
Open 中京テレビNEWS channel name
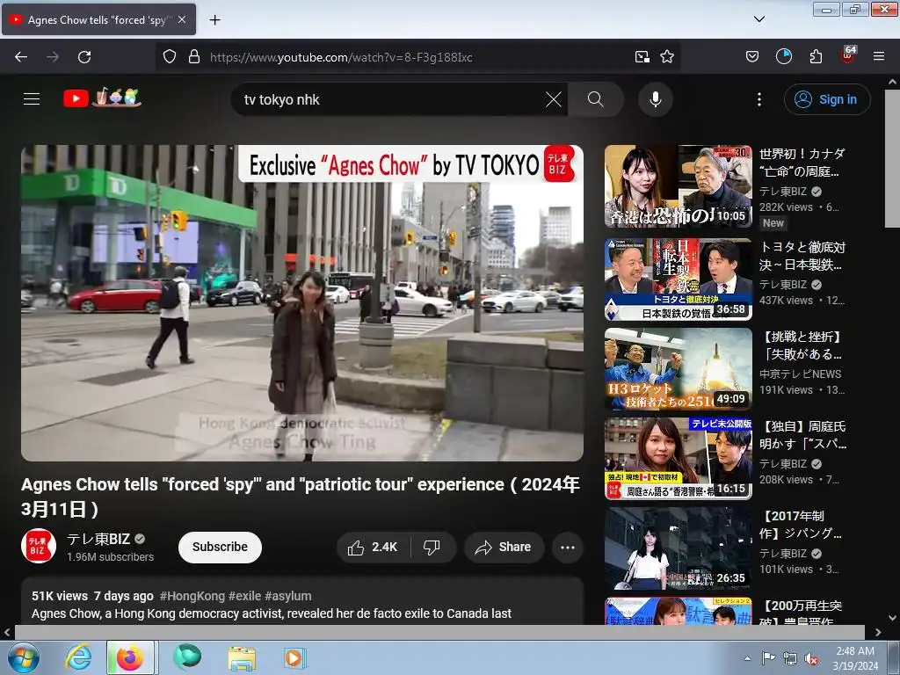point(800,374)
